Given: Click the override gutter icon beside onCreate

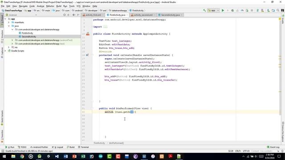Looking at the screenshot, I should [x=87, y=55].
